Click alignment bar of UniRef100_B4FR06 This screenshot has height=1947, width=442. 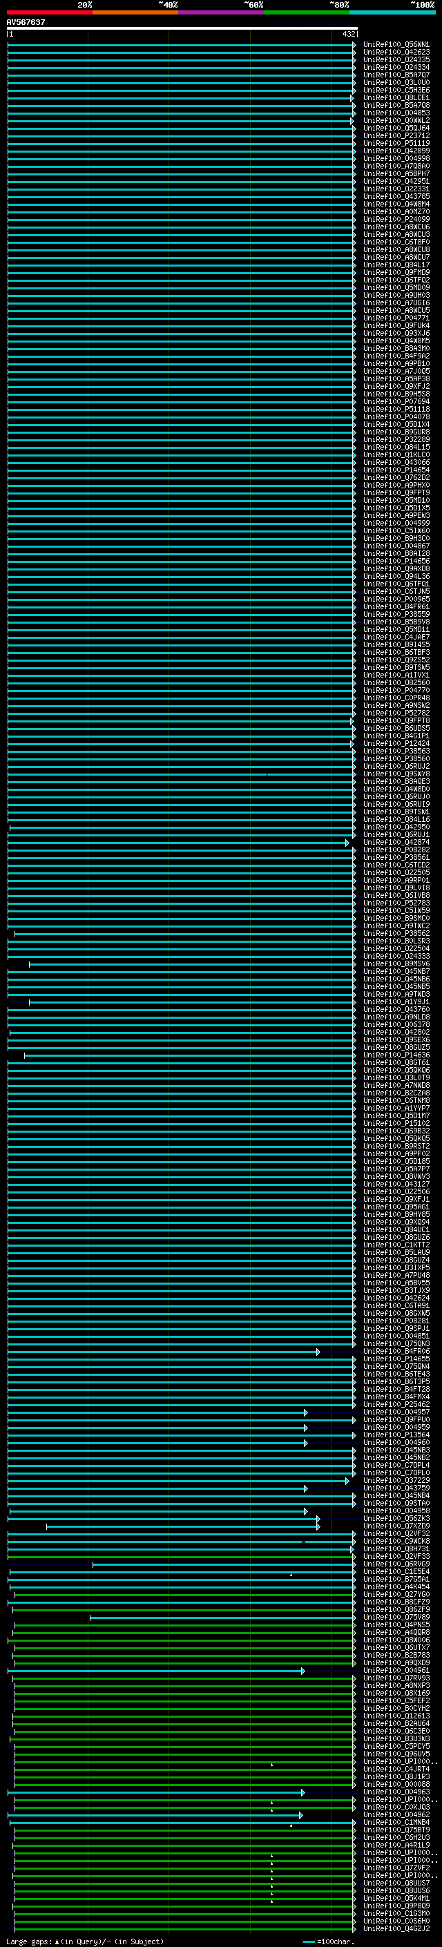164,1352
